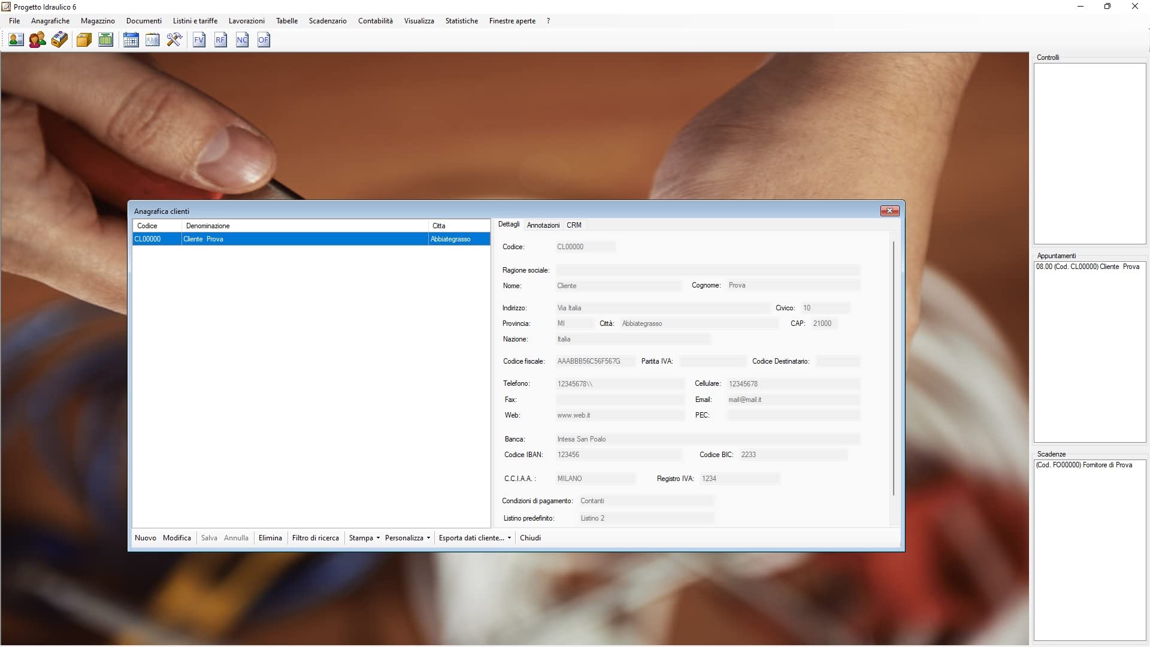Image resolution: width=1150 pixels, height=647 pixels.
Task: Close the Anagrafica clienti window
Action: 889,211
